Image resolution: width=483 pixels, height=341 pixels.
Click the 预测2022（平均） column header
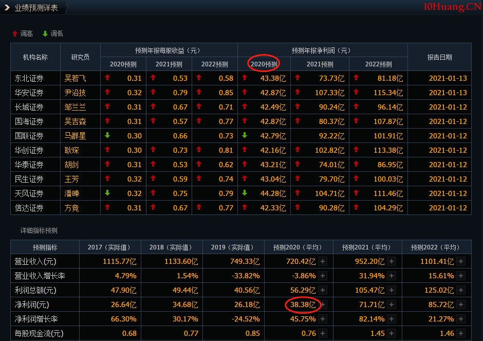(x=436, y=247)
